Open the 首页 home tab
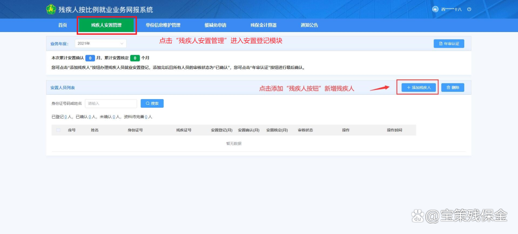518x234 pixels. click(62, 25)
